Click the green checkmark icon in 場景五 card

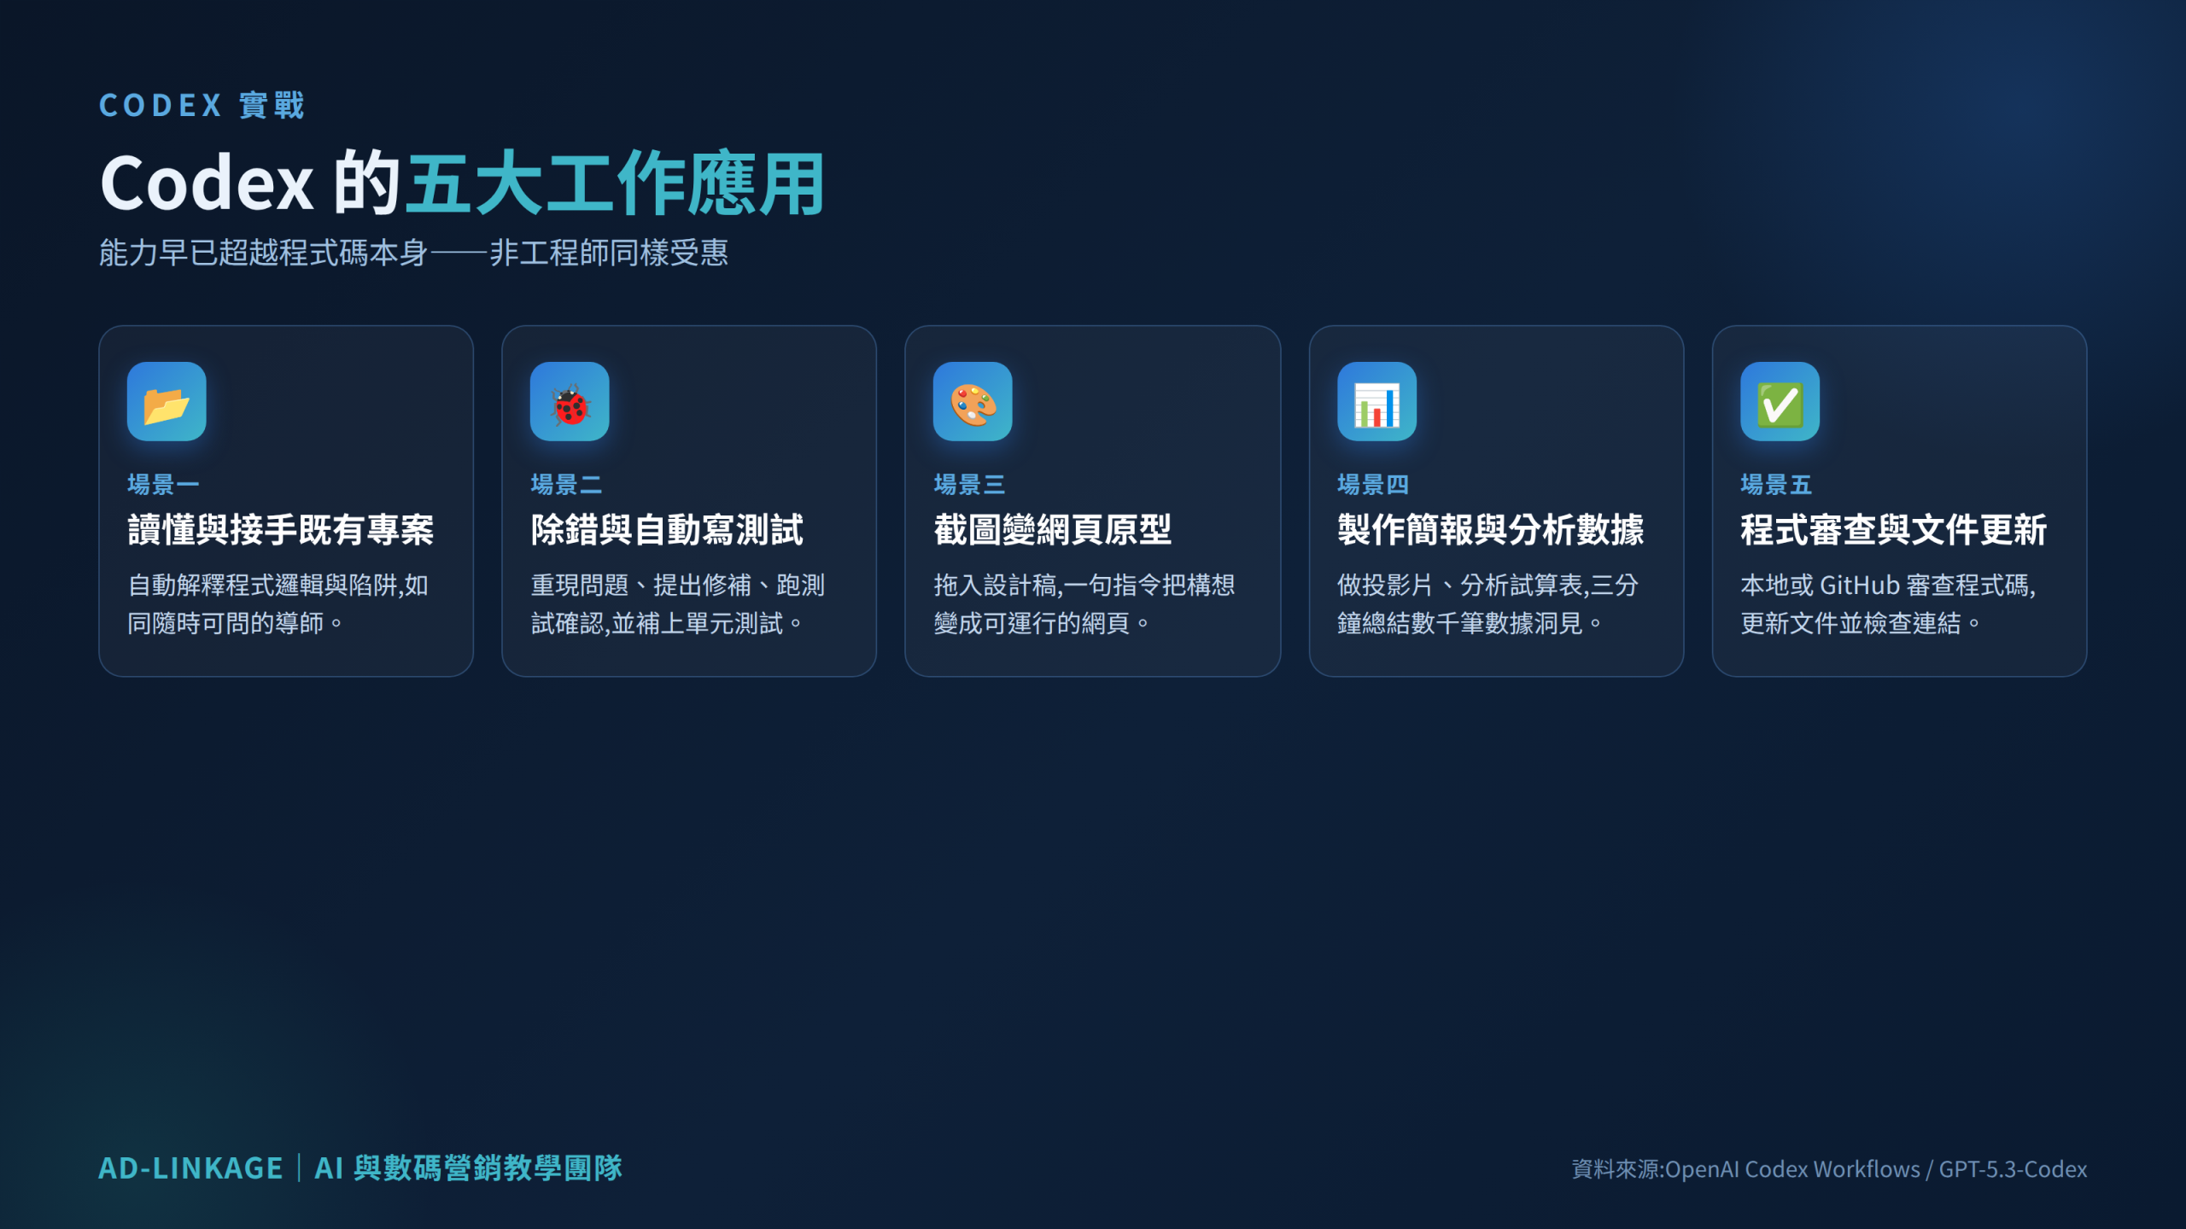point(1780,402)
